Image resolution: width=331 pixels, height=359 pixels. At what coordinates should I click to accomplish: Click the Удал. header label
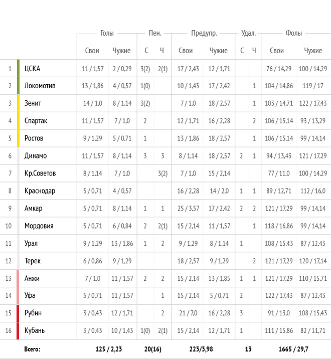[x=248, y=34]
